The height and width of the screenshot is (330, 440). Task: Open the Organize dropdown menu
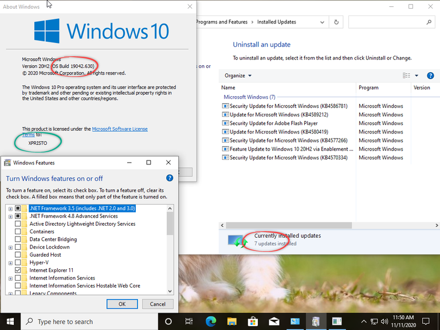(238, 76)
